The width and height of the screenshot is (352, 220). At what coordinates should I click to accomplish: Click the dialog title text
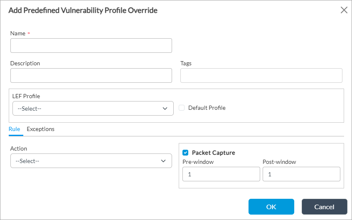tap(83, 10)
